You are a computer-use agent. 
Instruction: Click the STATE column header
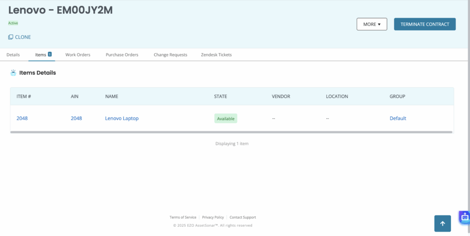[220, 96]
